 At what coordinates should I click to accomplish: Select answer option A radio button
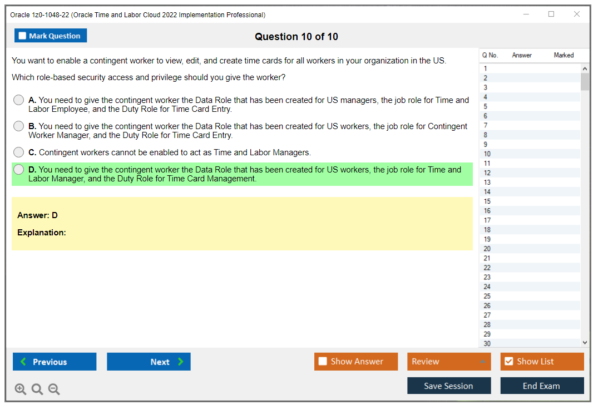click(x=18, y=100)
